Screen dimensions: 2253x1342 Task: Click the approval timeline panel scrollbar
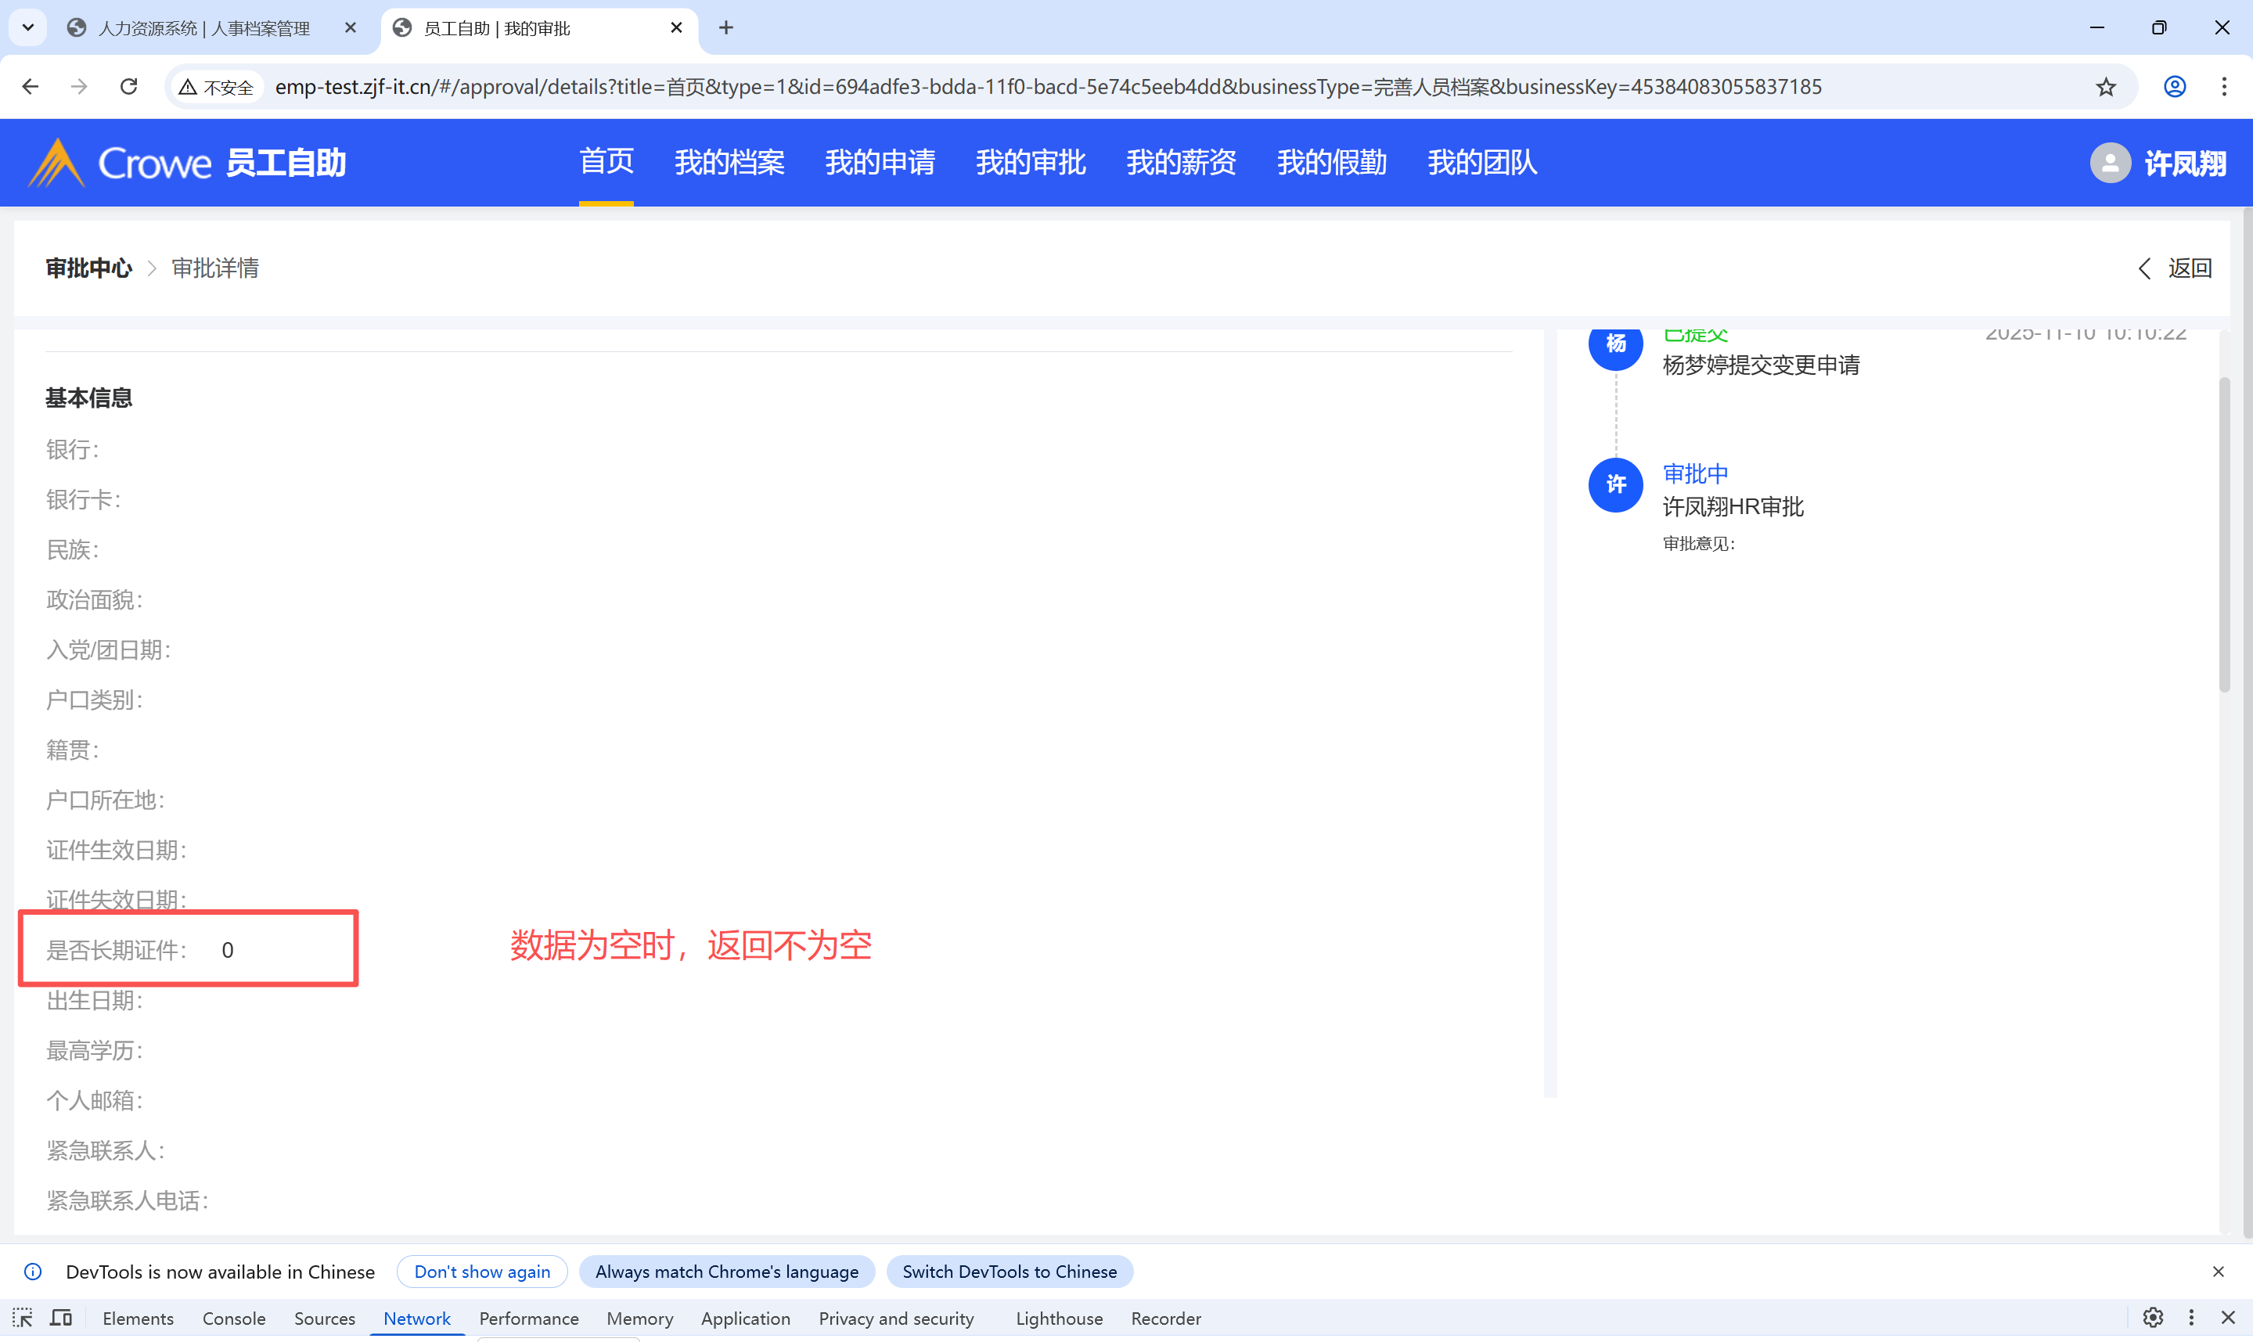pyautogui.click(x=2223, y=534)
